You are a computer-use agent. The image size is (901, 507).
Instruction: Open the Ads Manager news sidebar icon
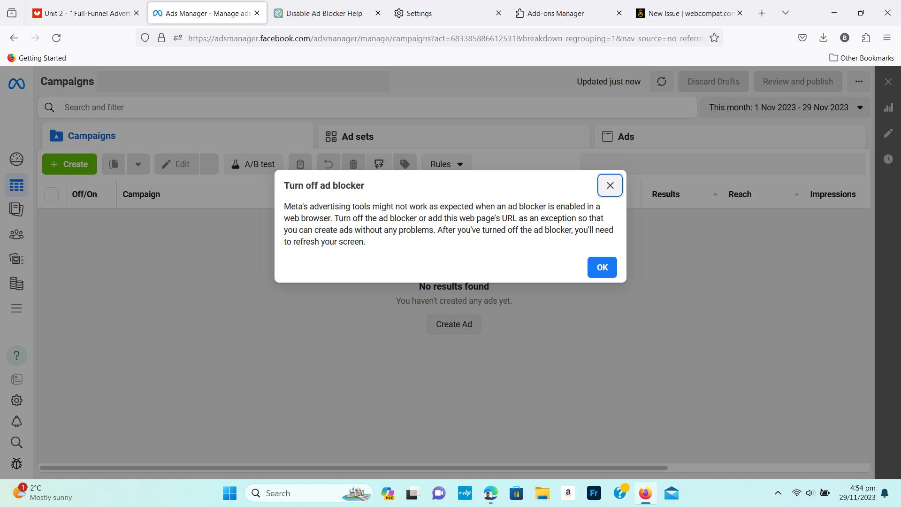(x=16, y=379)
